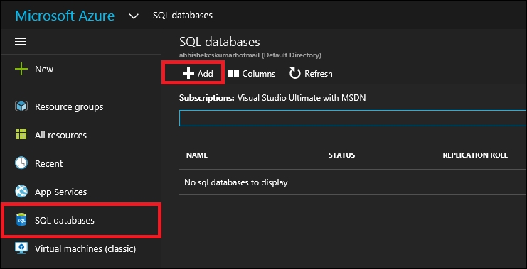Expand the Microsoft Azure chevron dropdown
527x269 pixels.
pos(134,16)
